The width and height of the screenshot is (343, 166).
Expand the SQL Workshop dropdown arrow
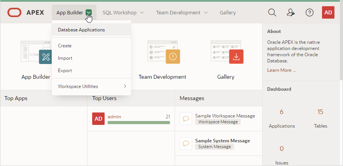142,13
